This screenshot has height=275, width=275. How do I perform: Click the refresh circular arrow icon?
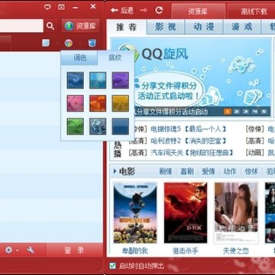click(159, 10)
